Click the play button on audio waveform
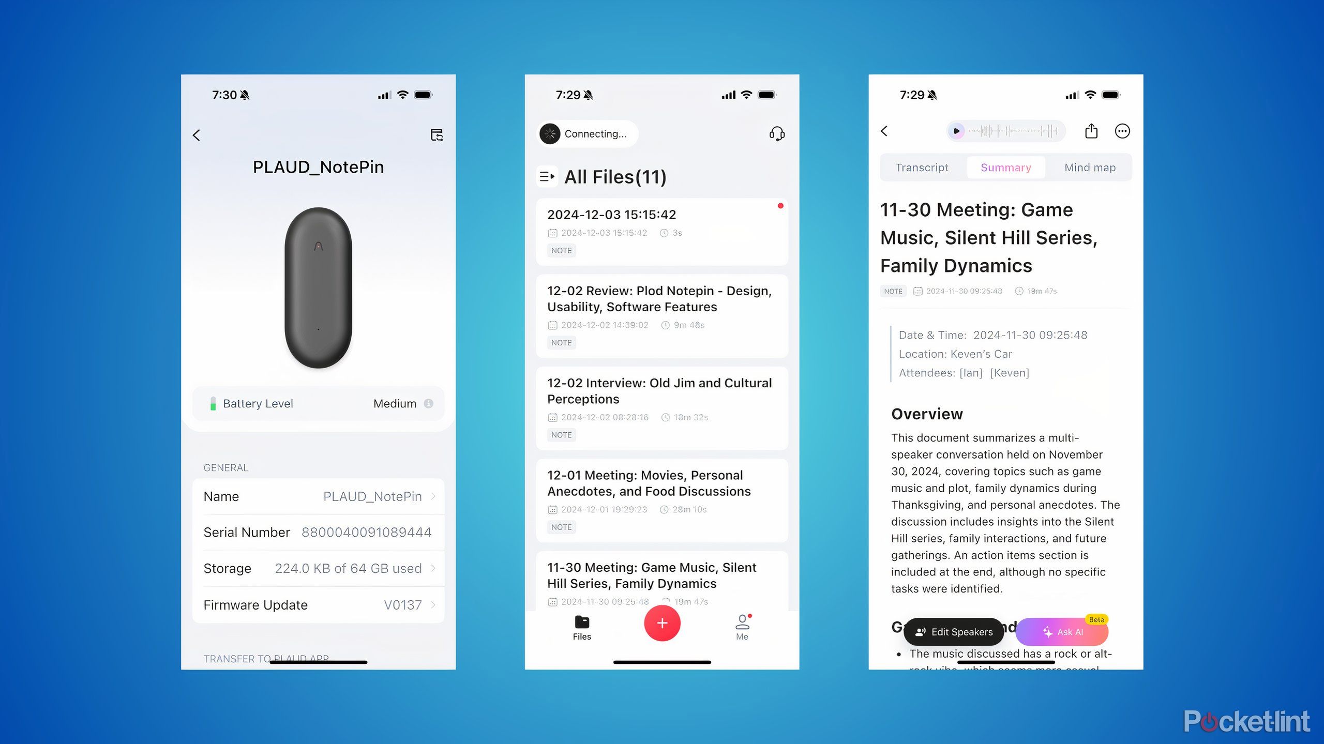1324x744 pixels. tap(957, 131)
